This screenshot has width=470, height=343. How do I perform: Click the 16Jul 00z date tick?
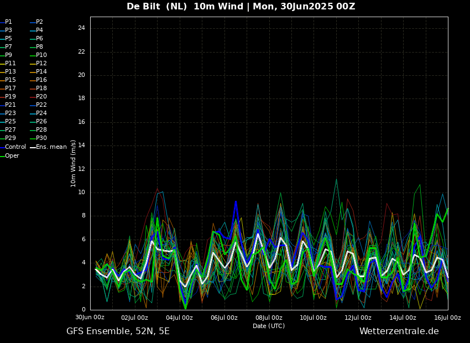pyautogui.click(x=447, y=318)
